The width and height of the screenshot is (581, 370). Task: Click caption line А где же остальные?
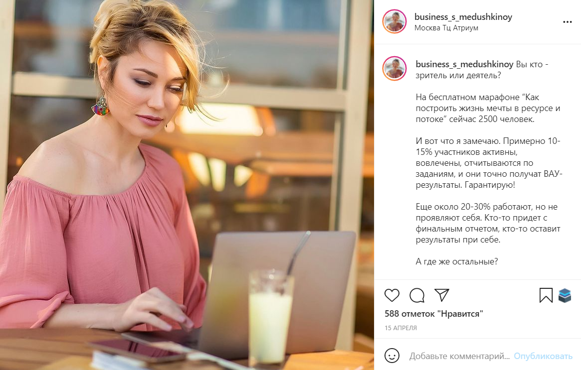pos(456,261)
